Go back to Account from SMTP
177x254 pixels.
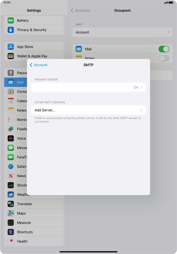pyautogui.click(x=39, y=65)
